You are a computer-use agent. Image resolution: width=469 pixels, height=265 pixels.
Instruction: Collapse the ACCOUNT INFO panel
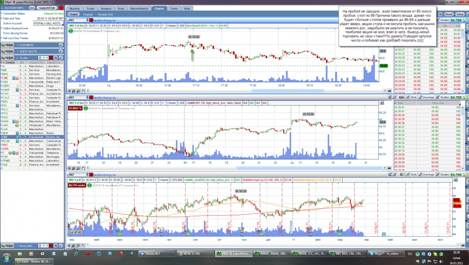2,8
